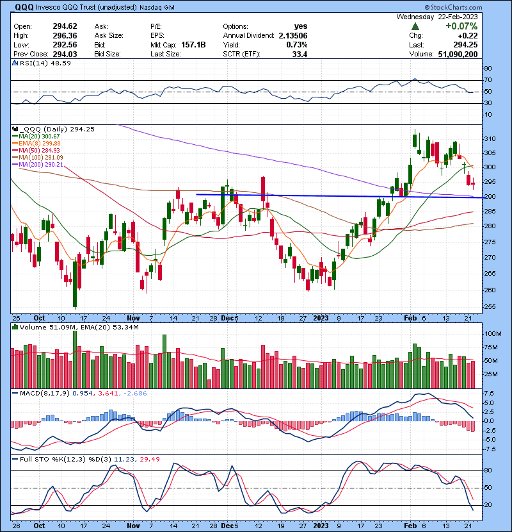Viewport: 512px width, 532px height.
Task: Click the SCTR (ETF) value 33.4
Action: click(300, 54)
